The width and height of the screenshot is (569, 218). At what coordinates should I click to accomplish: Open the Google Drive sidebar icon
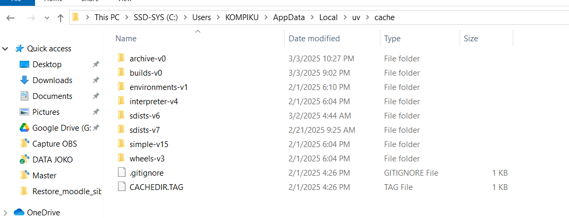24,128
